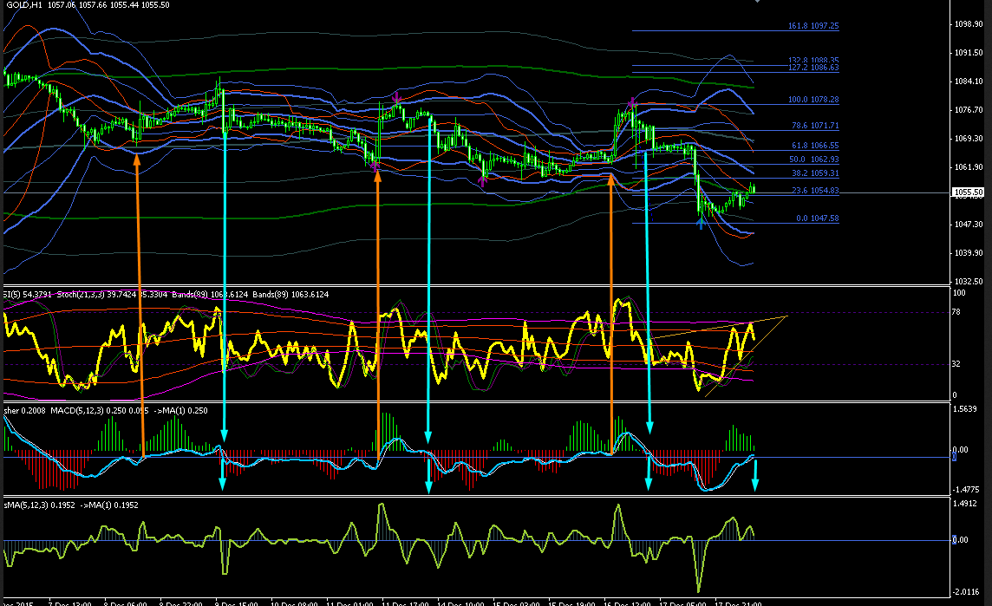This screenshot has height=606, width=992.
Task: Click the 78 level on oscillator scale
Action: pos(956,312)
